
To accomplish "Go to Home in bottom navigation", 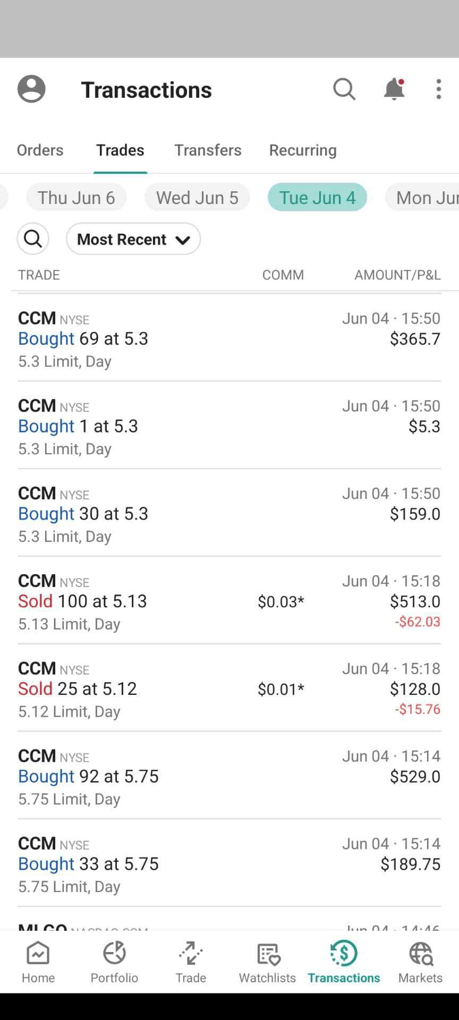I will click(38, 963).
